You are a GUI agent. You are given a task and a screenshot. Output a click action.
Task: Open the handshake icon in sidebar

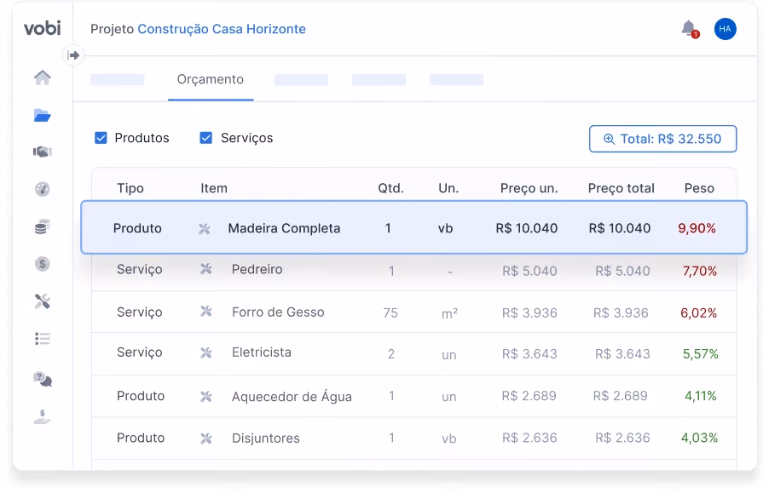pyautogui.click(x=43, y=152)
